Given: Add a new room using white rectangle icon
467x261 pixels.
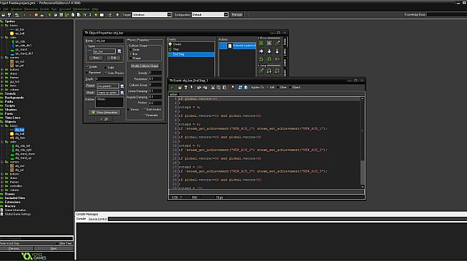Looking at the screenshot, I should (102, 14).
